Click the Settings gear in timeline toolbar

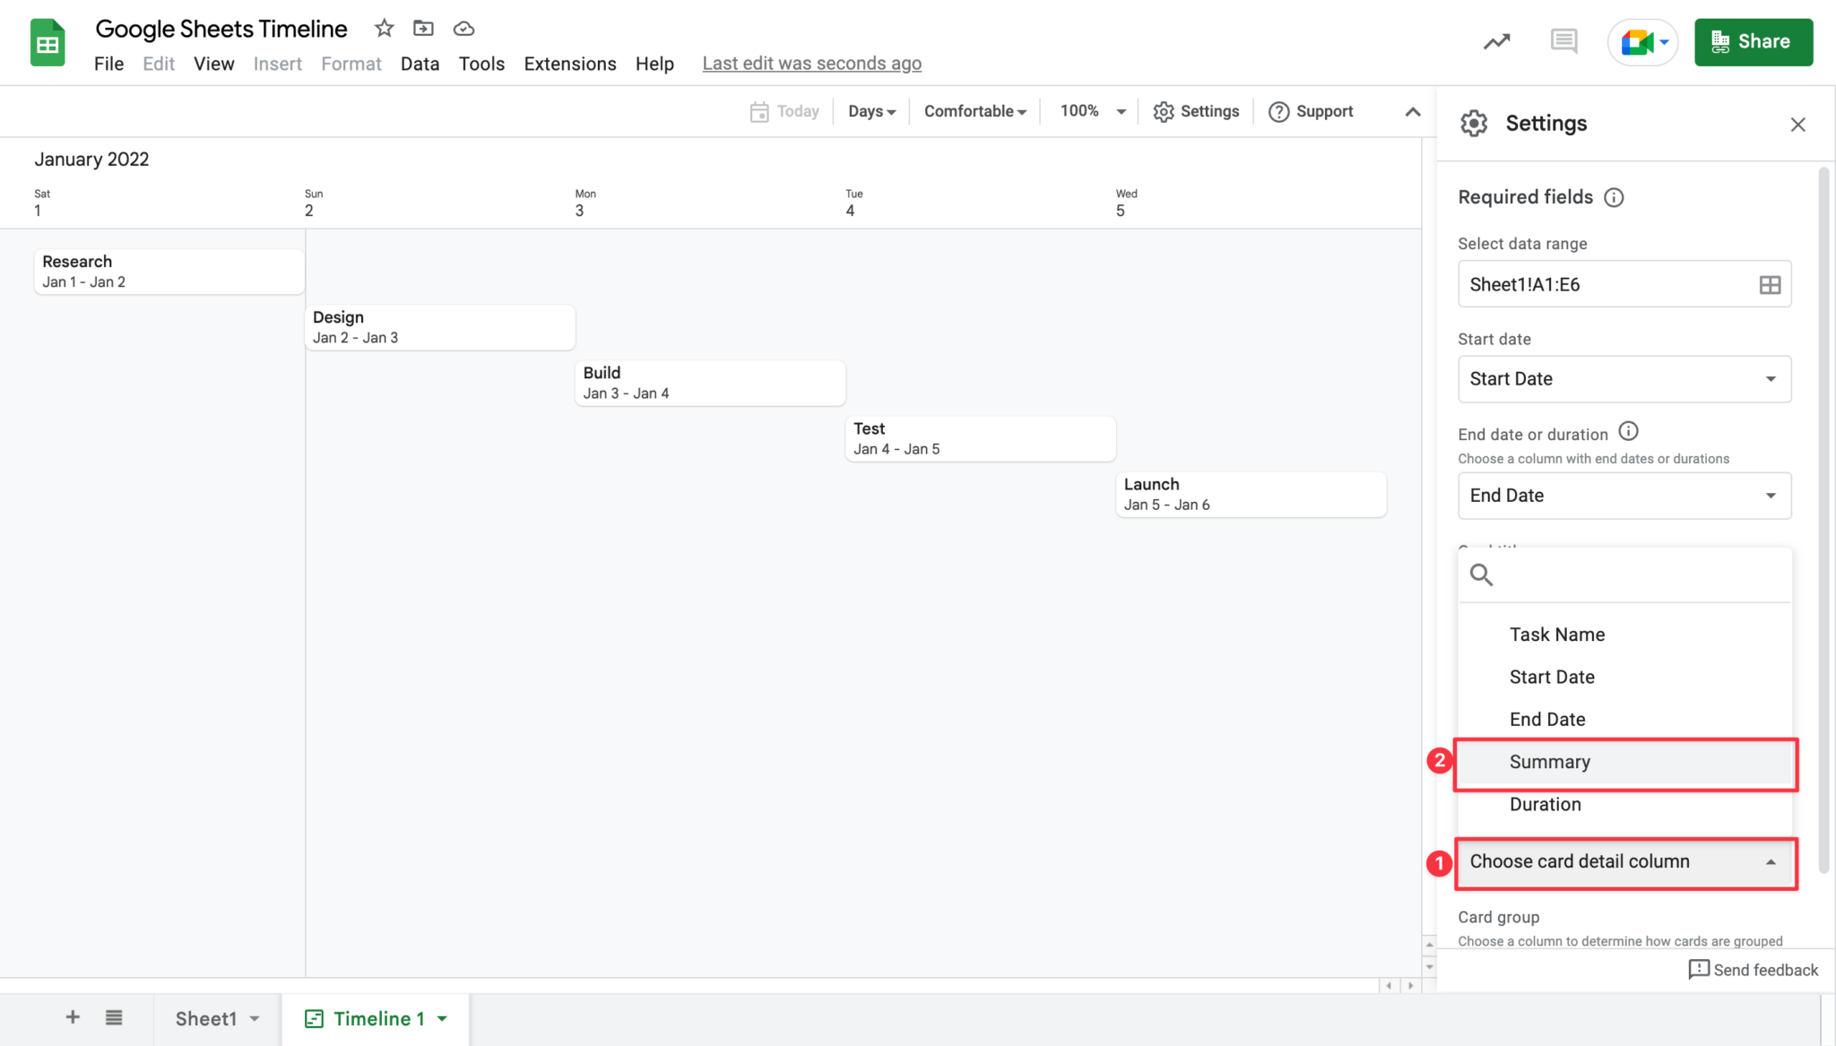point(1196,111)
